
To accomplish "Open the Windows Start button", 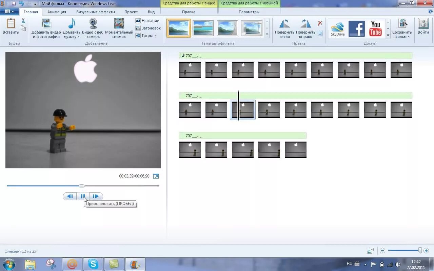I will (x=9, y=264).
